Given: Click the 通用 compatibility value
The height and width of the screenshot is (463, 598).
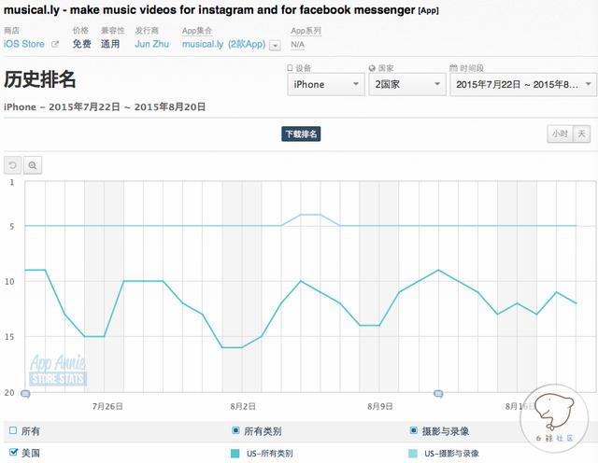Looking at the screenshot, I should click(110, 44).
